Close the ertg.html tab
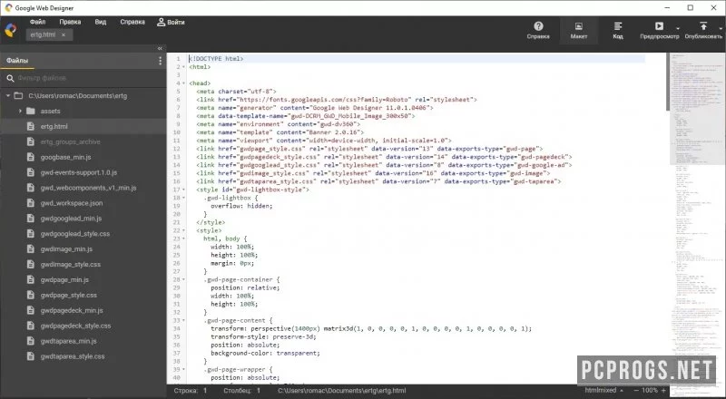Viewport: 726px width, 399px height. [64, 34]
